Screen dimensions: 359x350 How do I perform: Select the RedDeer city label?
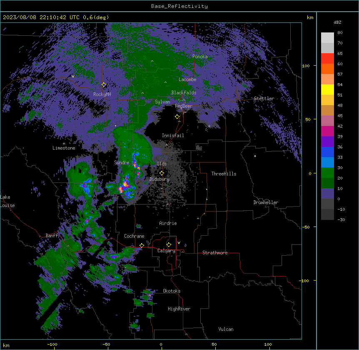(184, 106)
